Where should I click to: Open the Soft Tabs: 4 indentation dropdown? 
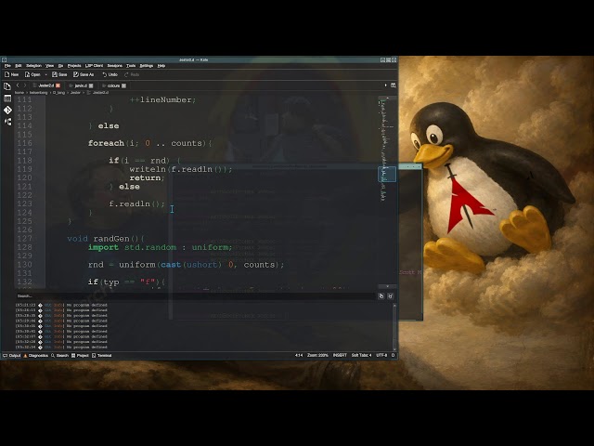361,355
